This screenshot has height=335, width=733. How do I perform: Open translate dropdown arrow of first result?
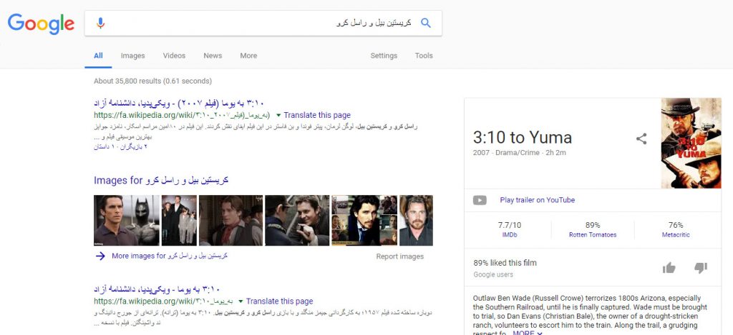(278, 115)
